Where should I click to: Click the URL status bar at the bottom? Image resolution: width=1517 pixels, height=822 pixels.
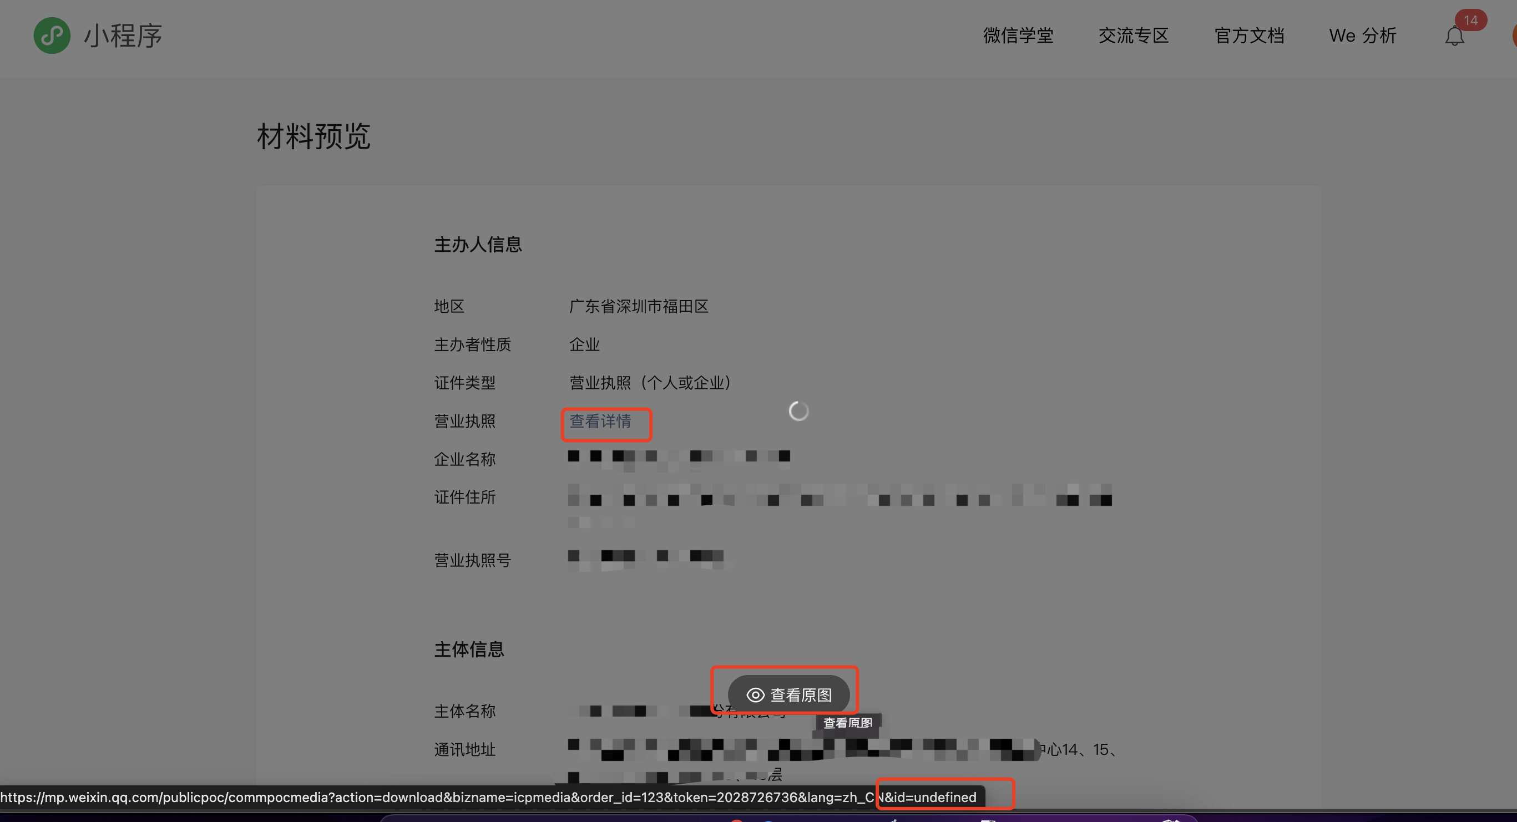click(488, 797)
